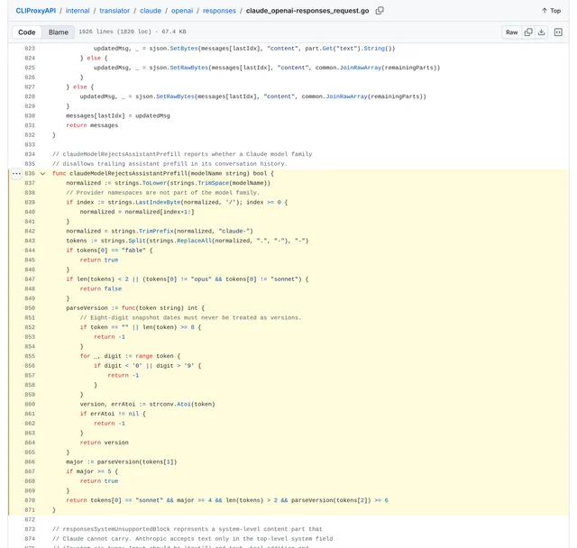Go to the claude folder breadcrumb
577x548 pixels.
point(151,11)
